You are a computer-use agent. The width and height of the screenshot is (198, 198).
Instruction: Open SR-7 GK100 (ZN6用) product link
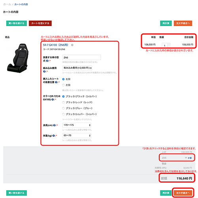pos(55,45)
